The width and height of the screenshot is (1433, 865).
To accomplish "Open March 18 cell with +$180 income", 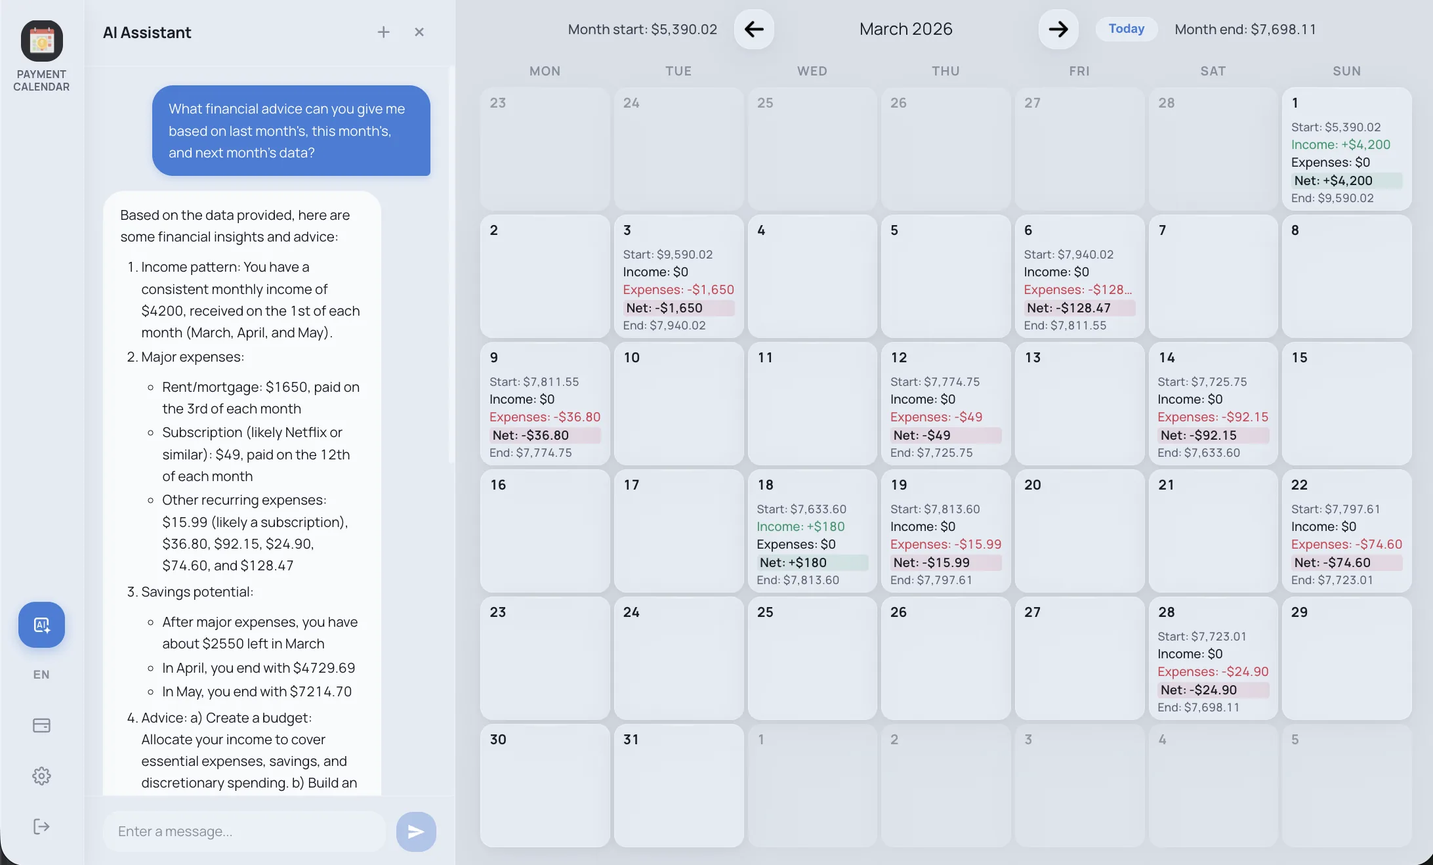I will click(812, 531).
